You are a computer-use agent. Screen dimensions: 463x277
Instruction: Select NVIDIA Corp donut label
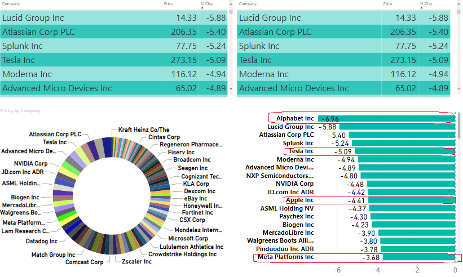[x=30, y=163]
